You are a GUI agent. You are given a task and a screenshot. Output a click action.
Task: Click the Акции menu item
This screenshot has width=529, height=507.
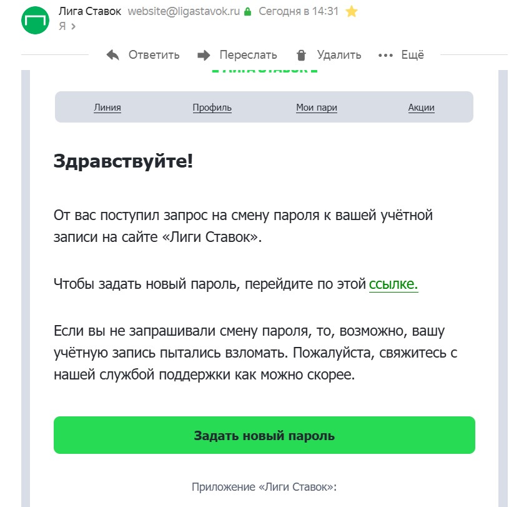click(x=421, y=107)
